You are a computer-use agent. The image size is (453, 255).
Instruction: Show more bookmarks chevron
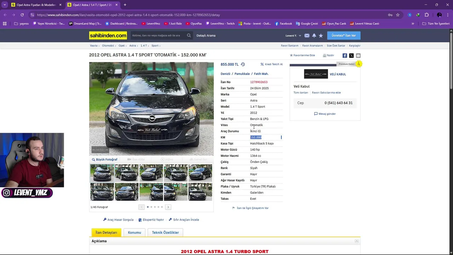tap(413, 24)
